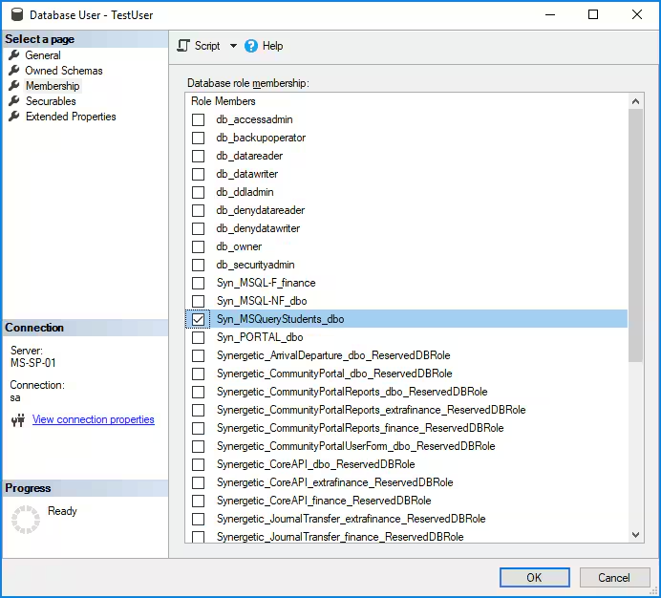Select the db_datareader role name text
Image resolution: width=661 pixels, height=598 pixels.
pyautogui.click(x=249, y=156)
